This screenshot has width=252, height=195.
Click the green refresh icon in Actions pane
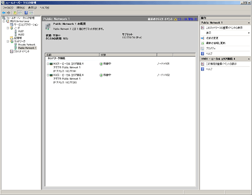tap(203, 43)
